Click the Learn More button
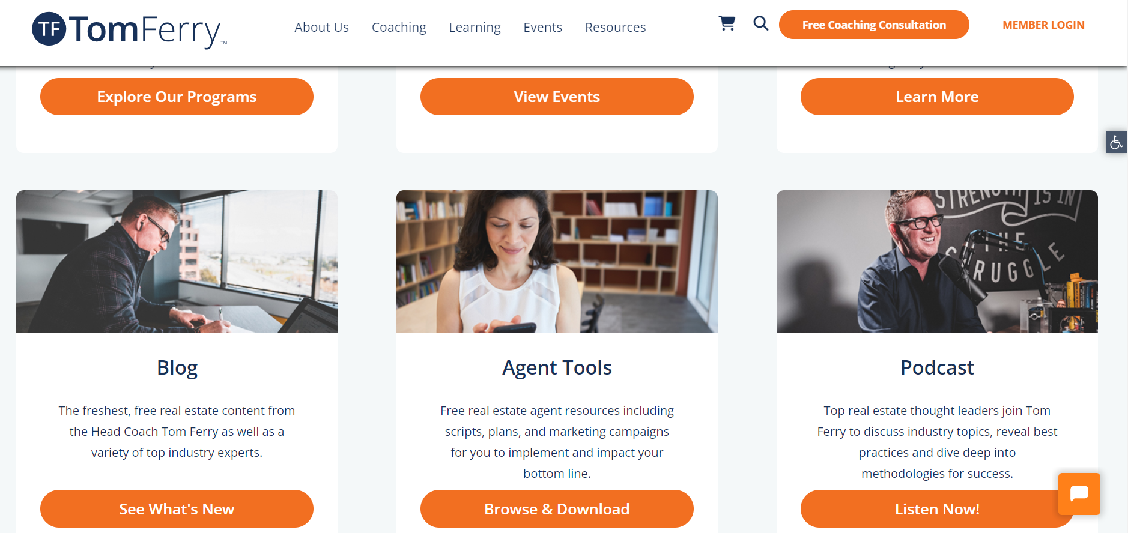 [x=937, y=97]
